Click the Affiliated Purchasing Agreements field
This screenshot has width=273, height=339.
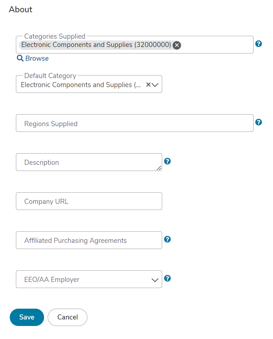(x=89, y=240)
